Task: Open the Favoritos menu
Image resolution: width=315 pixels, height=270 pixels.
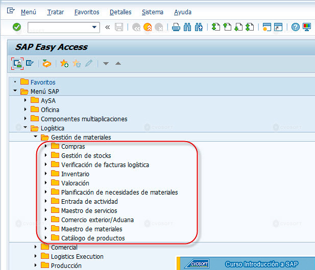Action: tap(87, 12)
